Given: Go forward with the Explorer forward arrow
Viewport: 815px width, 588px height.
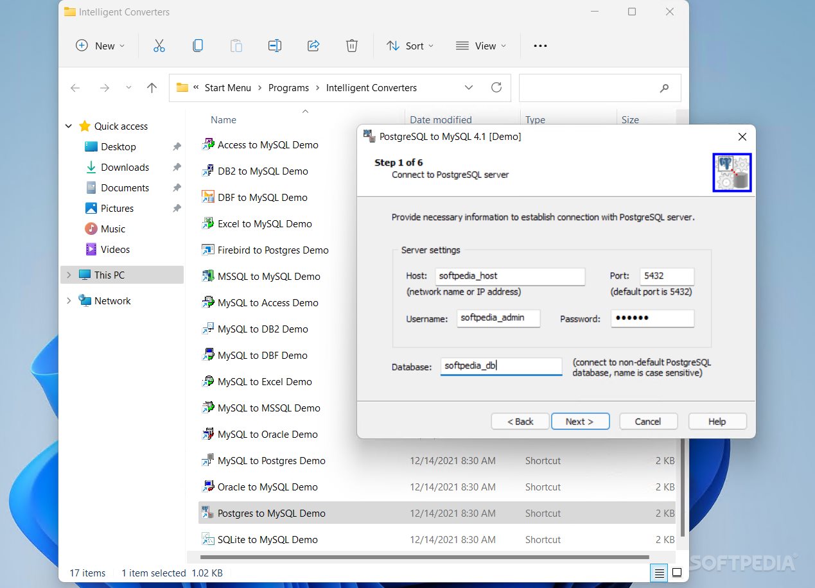Looking at the screenshot, I should 105,88.
